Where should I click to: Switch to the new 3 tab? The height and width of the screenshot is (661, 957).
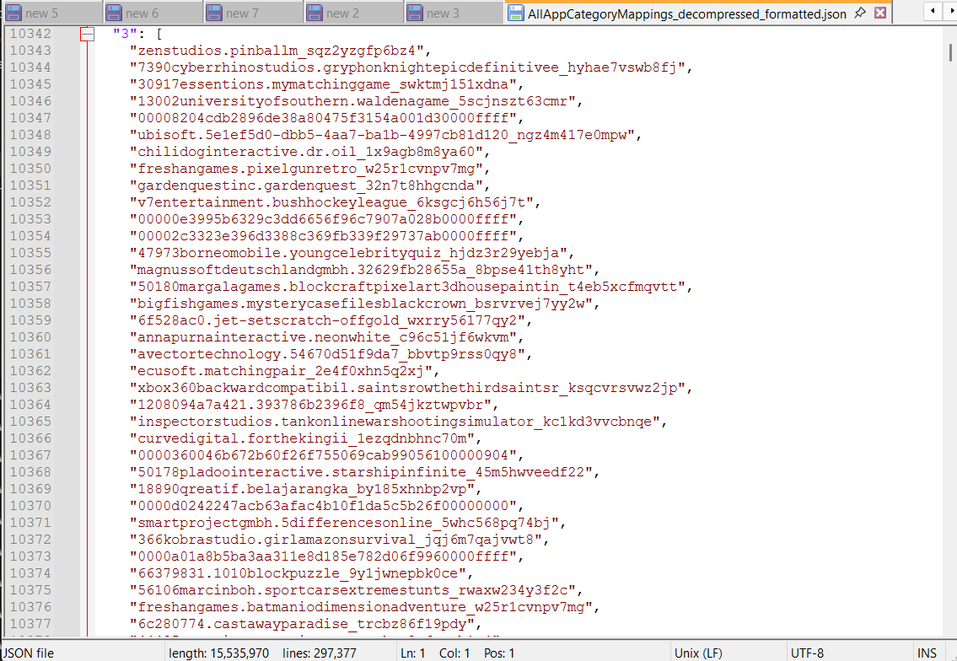[454, 13]
